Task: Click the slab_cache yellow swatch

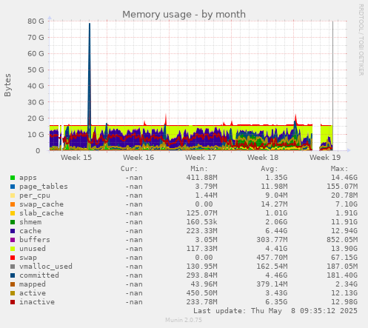Action: pos(13,213)
